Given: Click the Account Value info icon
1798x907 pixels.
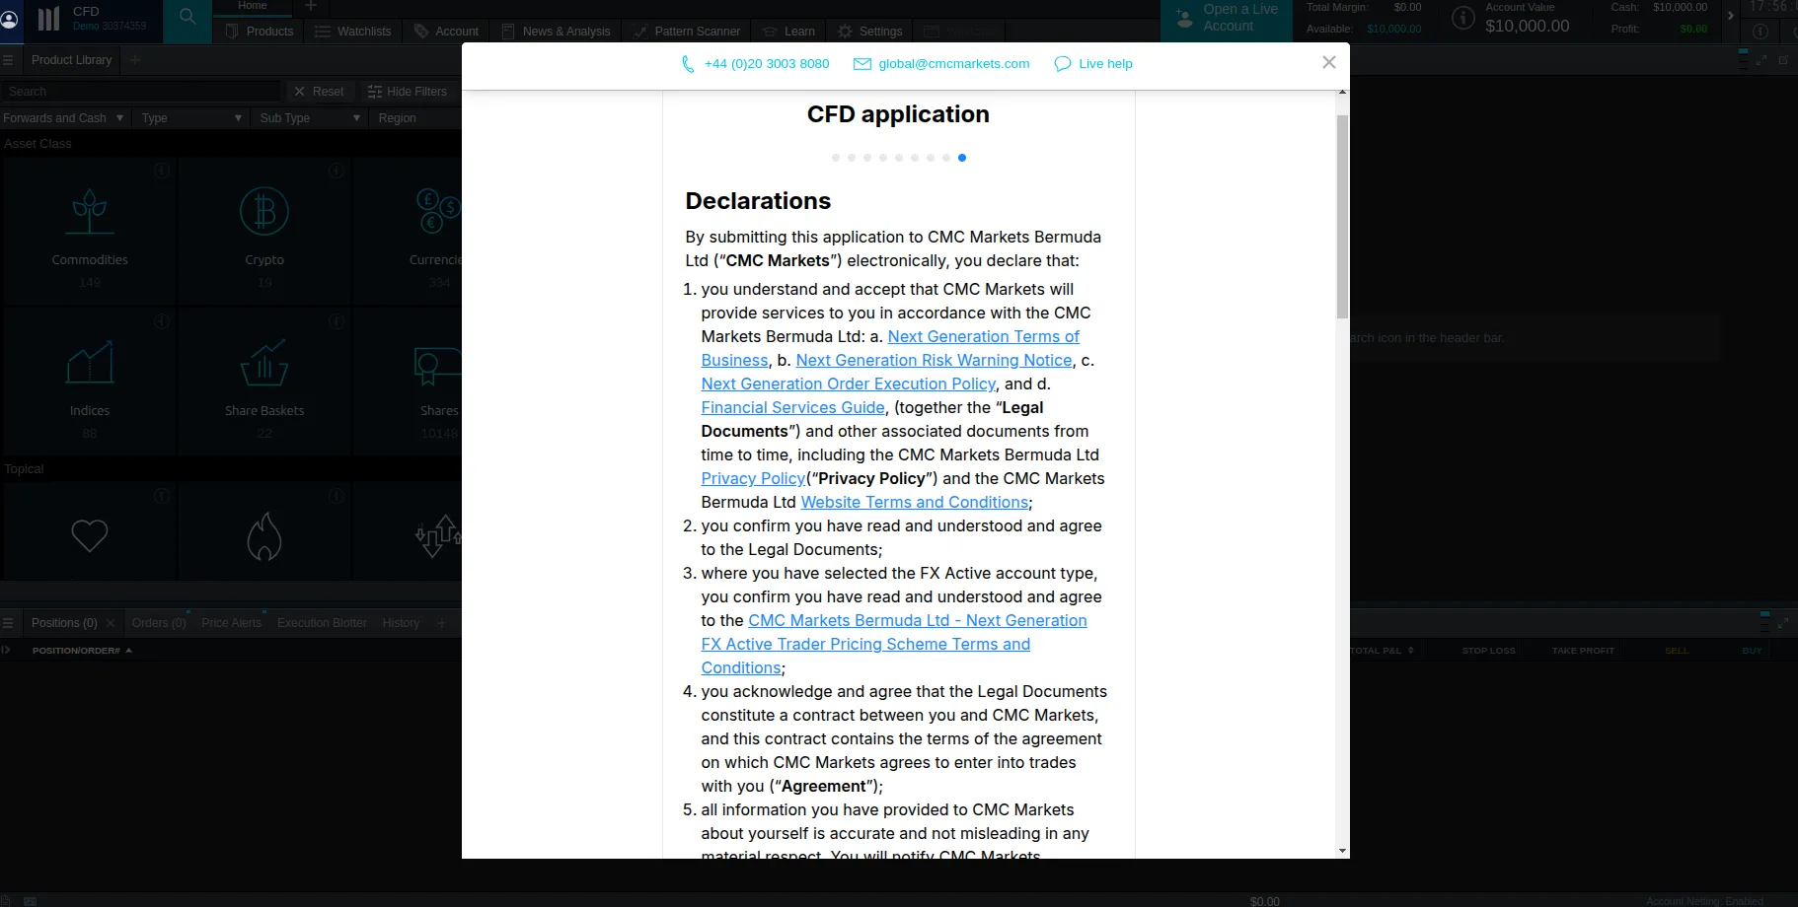Looking at the screenshot, I should [x=1463, y=18].
